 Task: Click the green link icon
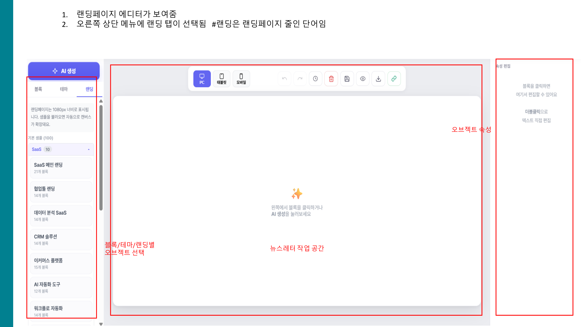coord(394,79)
